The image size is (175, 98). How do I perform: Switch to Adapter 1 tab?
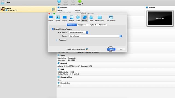[x=72, y=25]
